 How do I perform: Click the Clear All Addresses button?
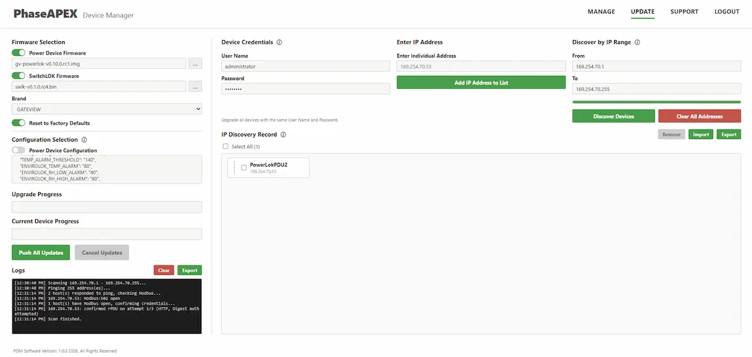click(699, 116)
